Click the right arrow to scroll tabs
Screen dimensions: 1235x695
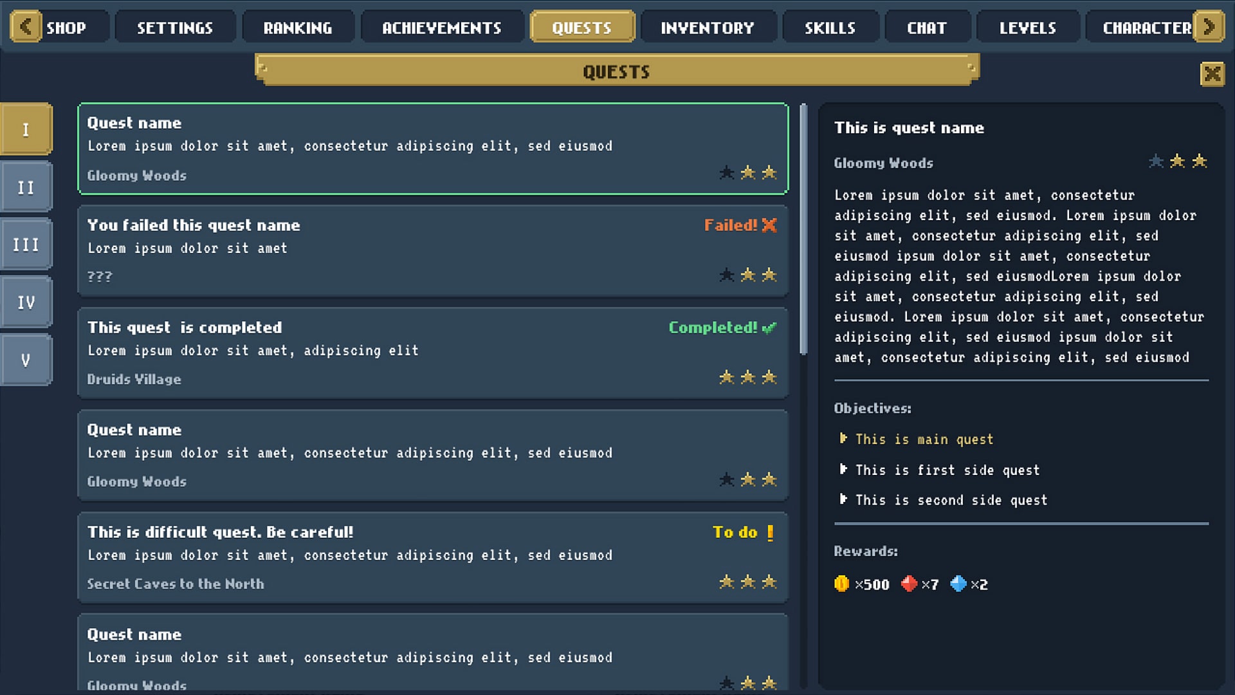[x=1210, y=26]
